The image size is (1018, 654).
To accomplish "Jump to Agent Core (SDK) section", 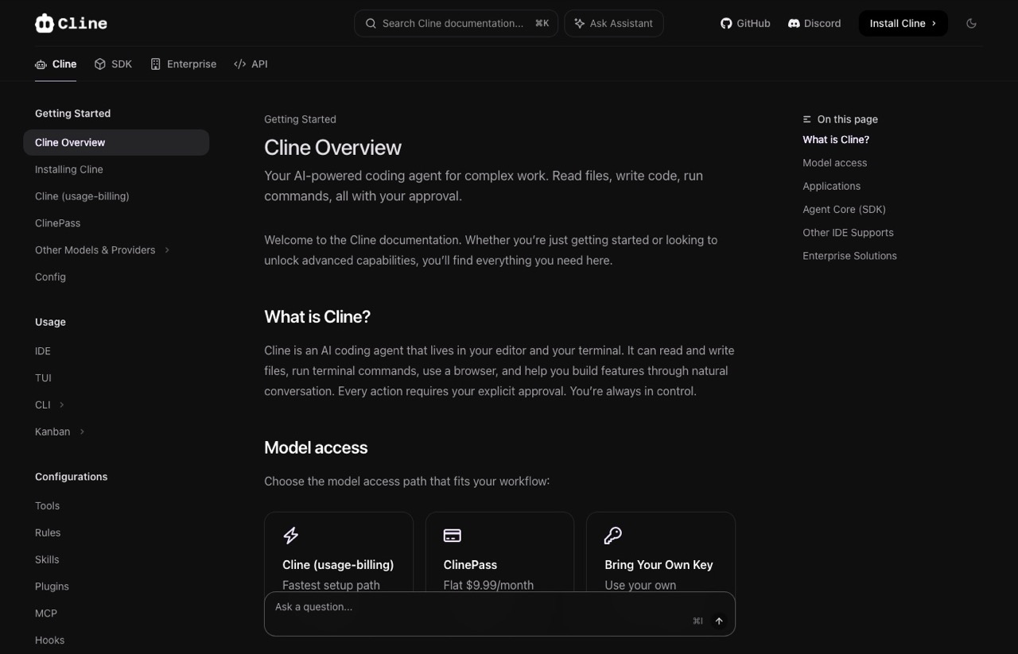I will (x=844, y=210).
